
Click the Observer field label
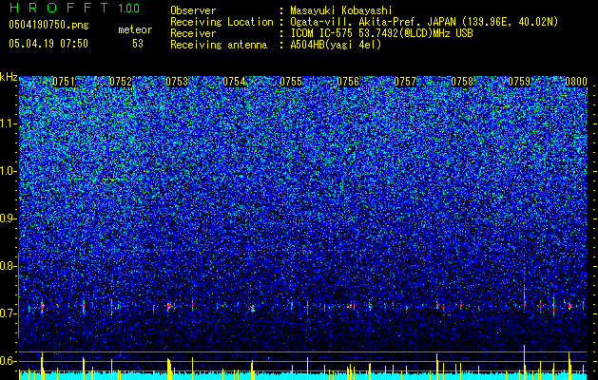[x=193, y=10]
